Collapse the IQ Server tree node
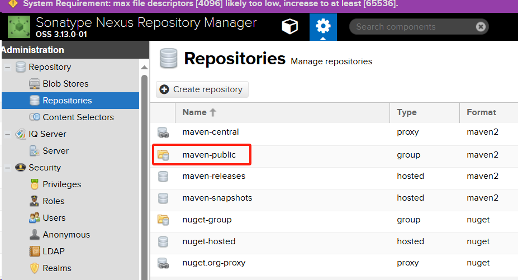The image size is (518, 280). click(x=7, y=134)
